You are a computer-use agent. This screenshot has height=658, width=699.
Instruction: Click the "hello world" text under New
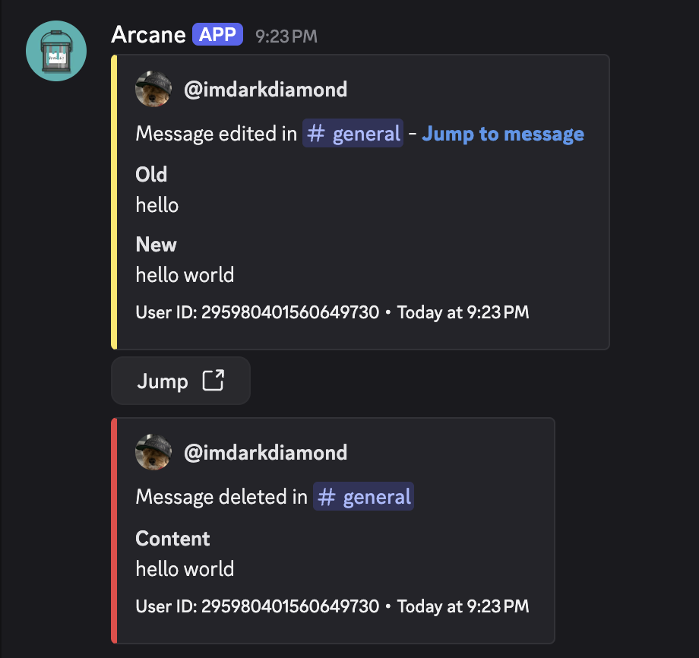pyautogui.click(x=185, y=274)
